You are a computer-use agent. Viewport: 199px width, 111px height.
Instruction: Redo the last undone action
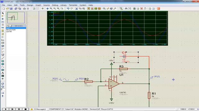point(72,9)
